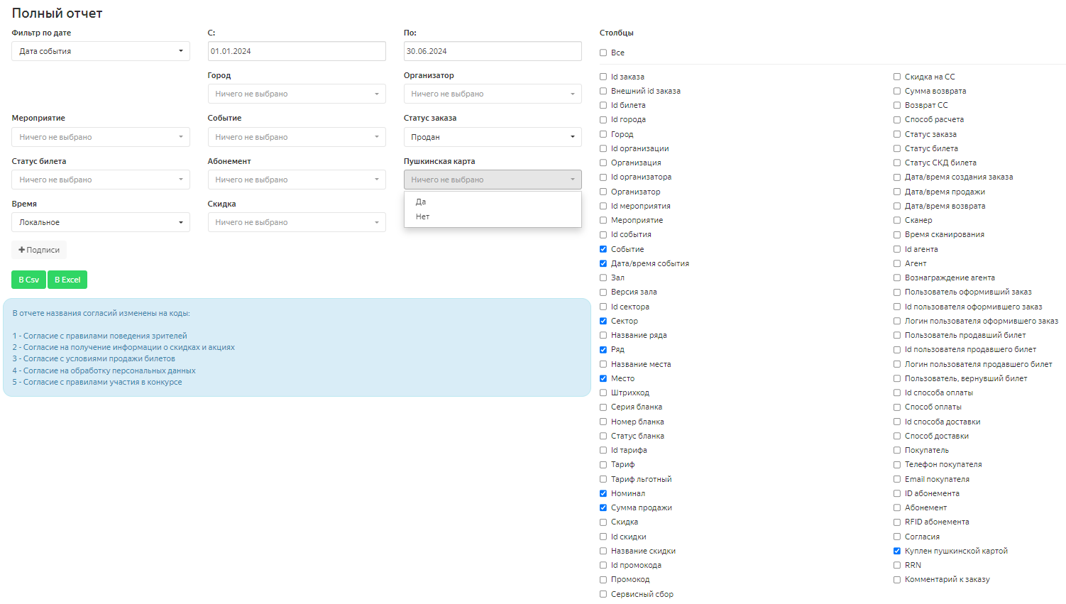1066x604 pixels.
Task: Open the Фильтр по дате dropdown
Action: [100, 51]
